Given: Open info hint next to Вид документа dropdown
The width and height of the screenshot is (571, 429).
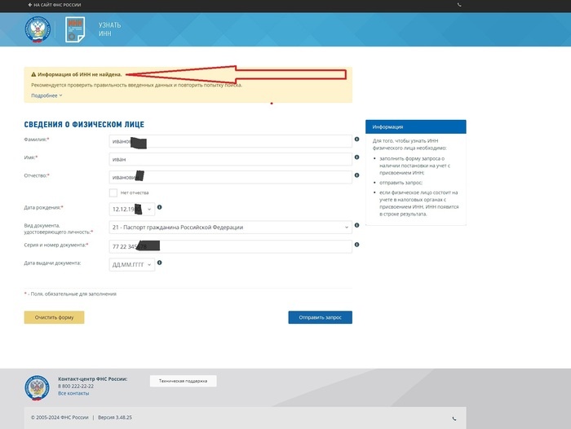Looking at the screenshot, I should [357, 225].
